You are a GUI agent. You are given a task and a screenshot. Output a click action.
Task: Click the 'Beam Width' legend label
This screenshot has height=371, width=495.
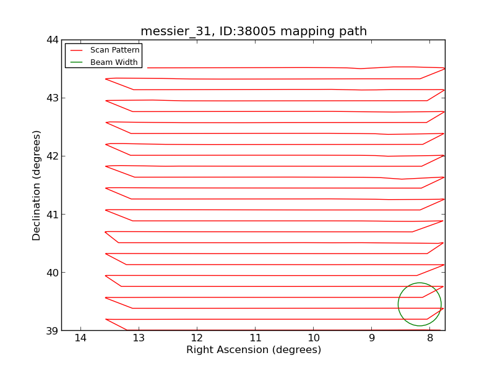point(114,62)
